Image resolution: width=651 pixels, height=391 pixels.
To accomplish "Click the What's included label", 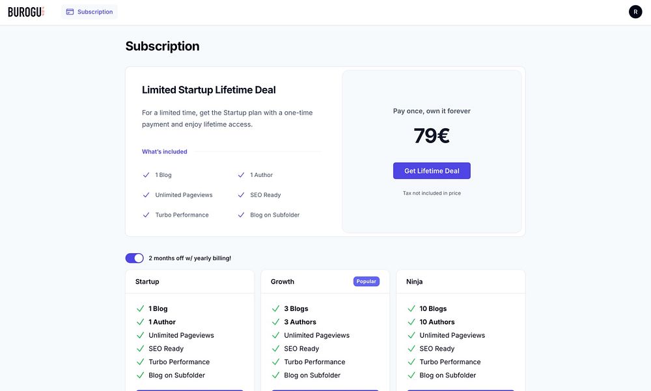I will 165,152.
